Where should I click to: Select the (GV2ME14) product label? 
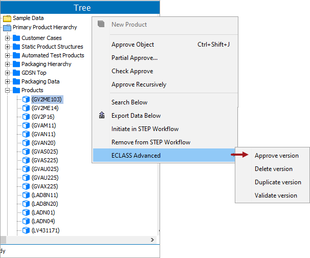(45, 108)
